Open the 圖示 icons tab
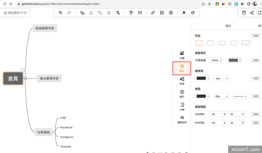Screen dimensions: 262x153 [x=182, y=94]
